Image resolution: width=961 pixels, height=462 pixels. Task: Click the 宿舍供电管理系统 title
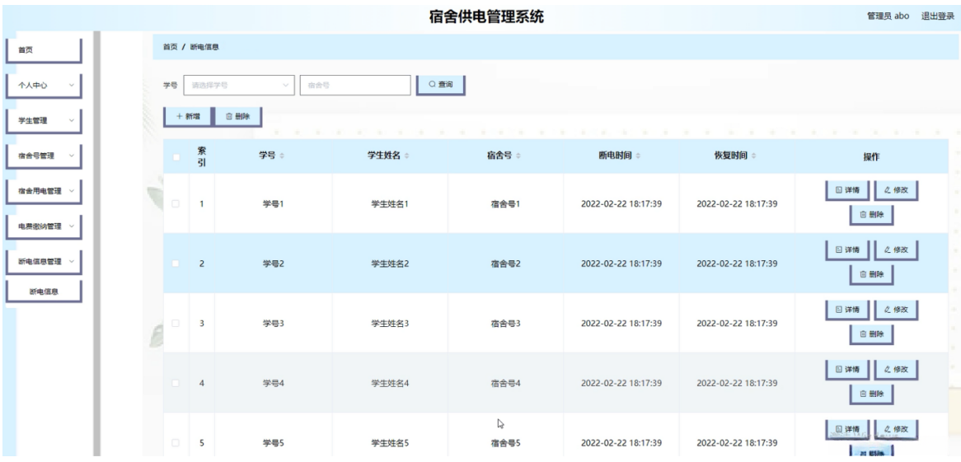(x=486, y=16)
